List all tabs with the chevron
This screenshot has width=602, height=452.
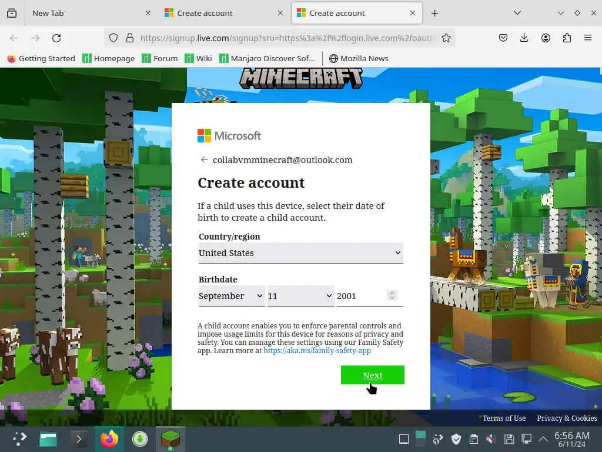tap(517, 13)
